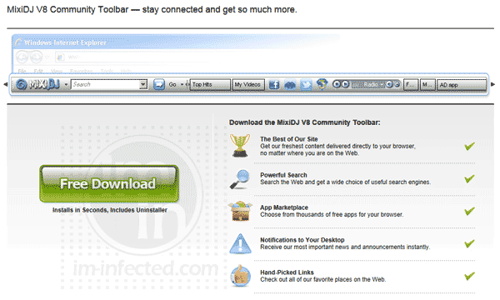Image resolution: width=500 pixels, height=300 pixels.
Task: Click the 'Windows Internet Explorer' title text
Action: tap(65, 42)
